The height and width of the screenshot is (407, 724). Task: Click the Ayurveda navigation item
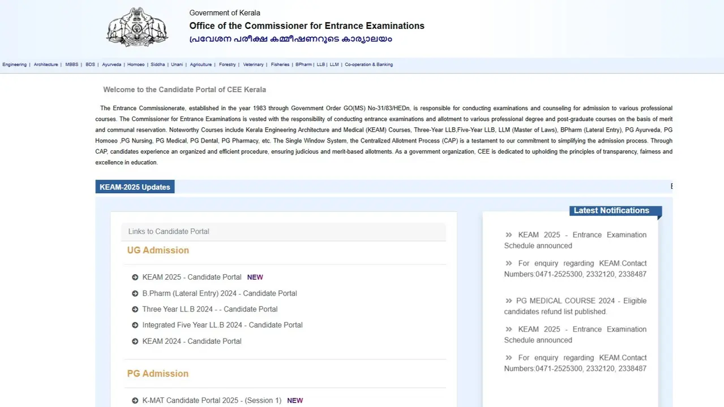pyautogui.click(x=112, y=64)
